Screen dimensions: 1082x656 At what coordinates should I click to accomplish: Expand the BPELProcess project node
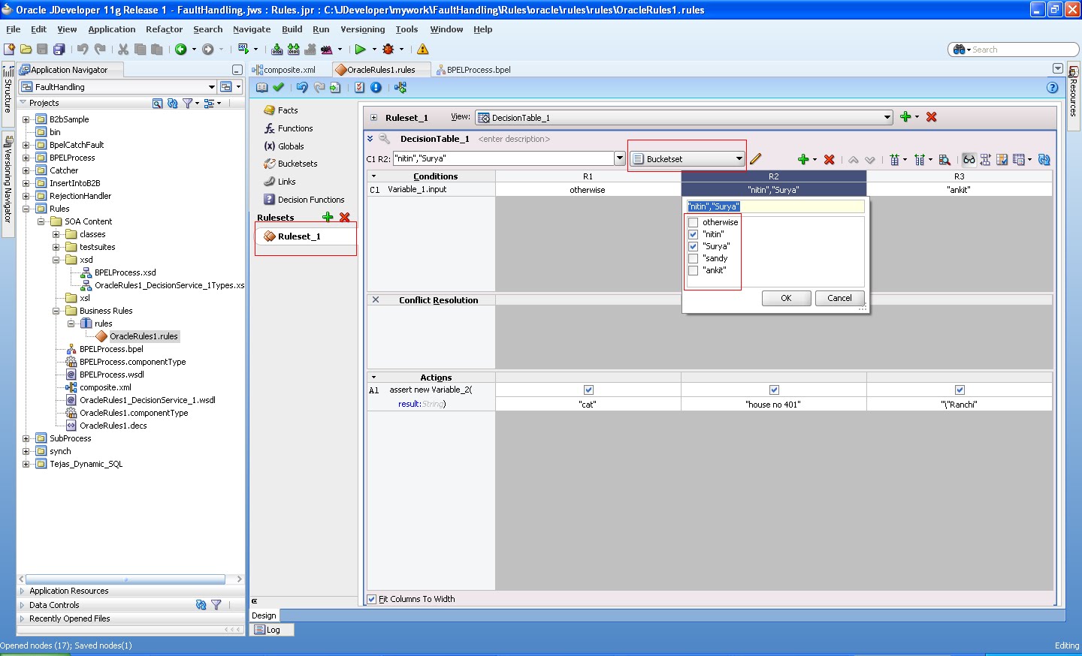[25, 157]
